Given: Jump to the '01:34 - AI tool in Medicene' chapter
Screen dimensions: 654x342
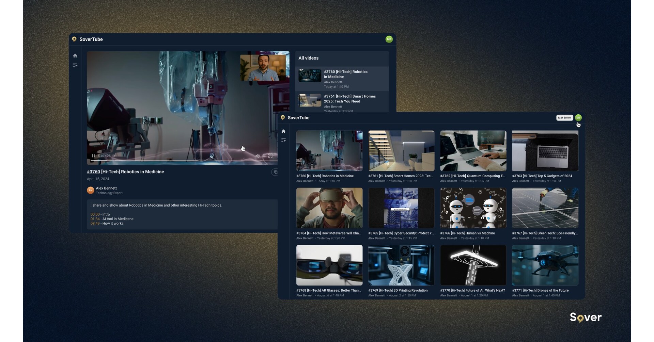Looking at the screenshot, I should click(x=94, y=219).
